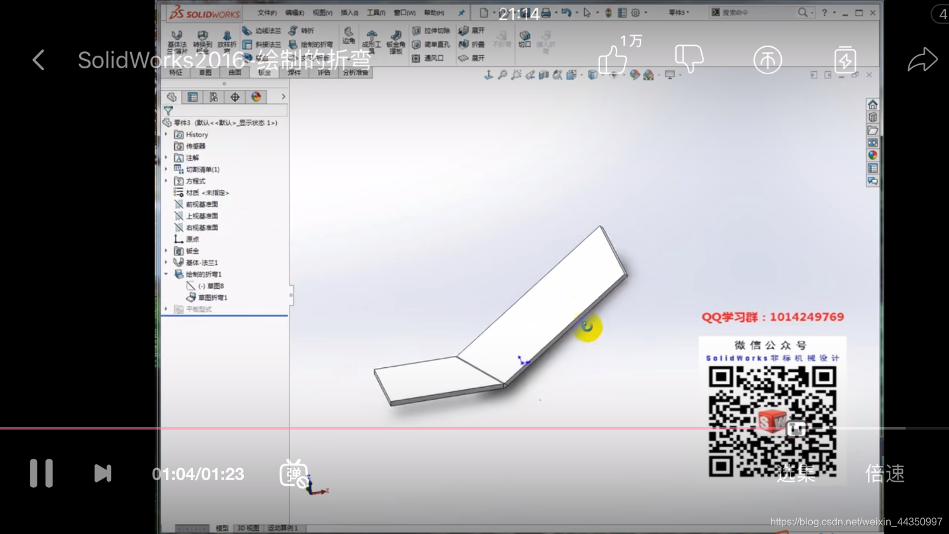Open the Corners (边角) tool
The height and width of the screenshot is (534, 949).
click(348, 36)
